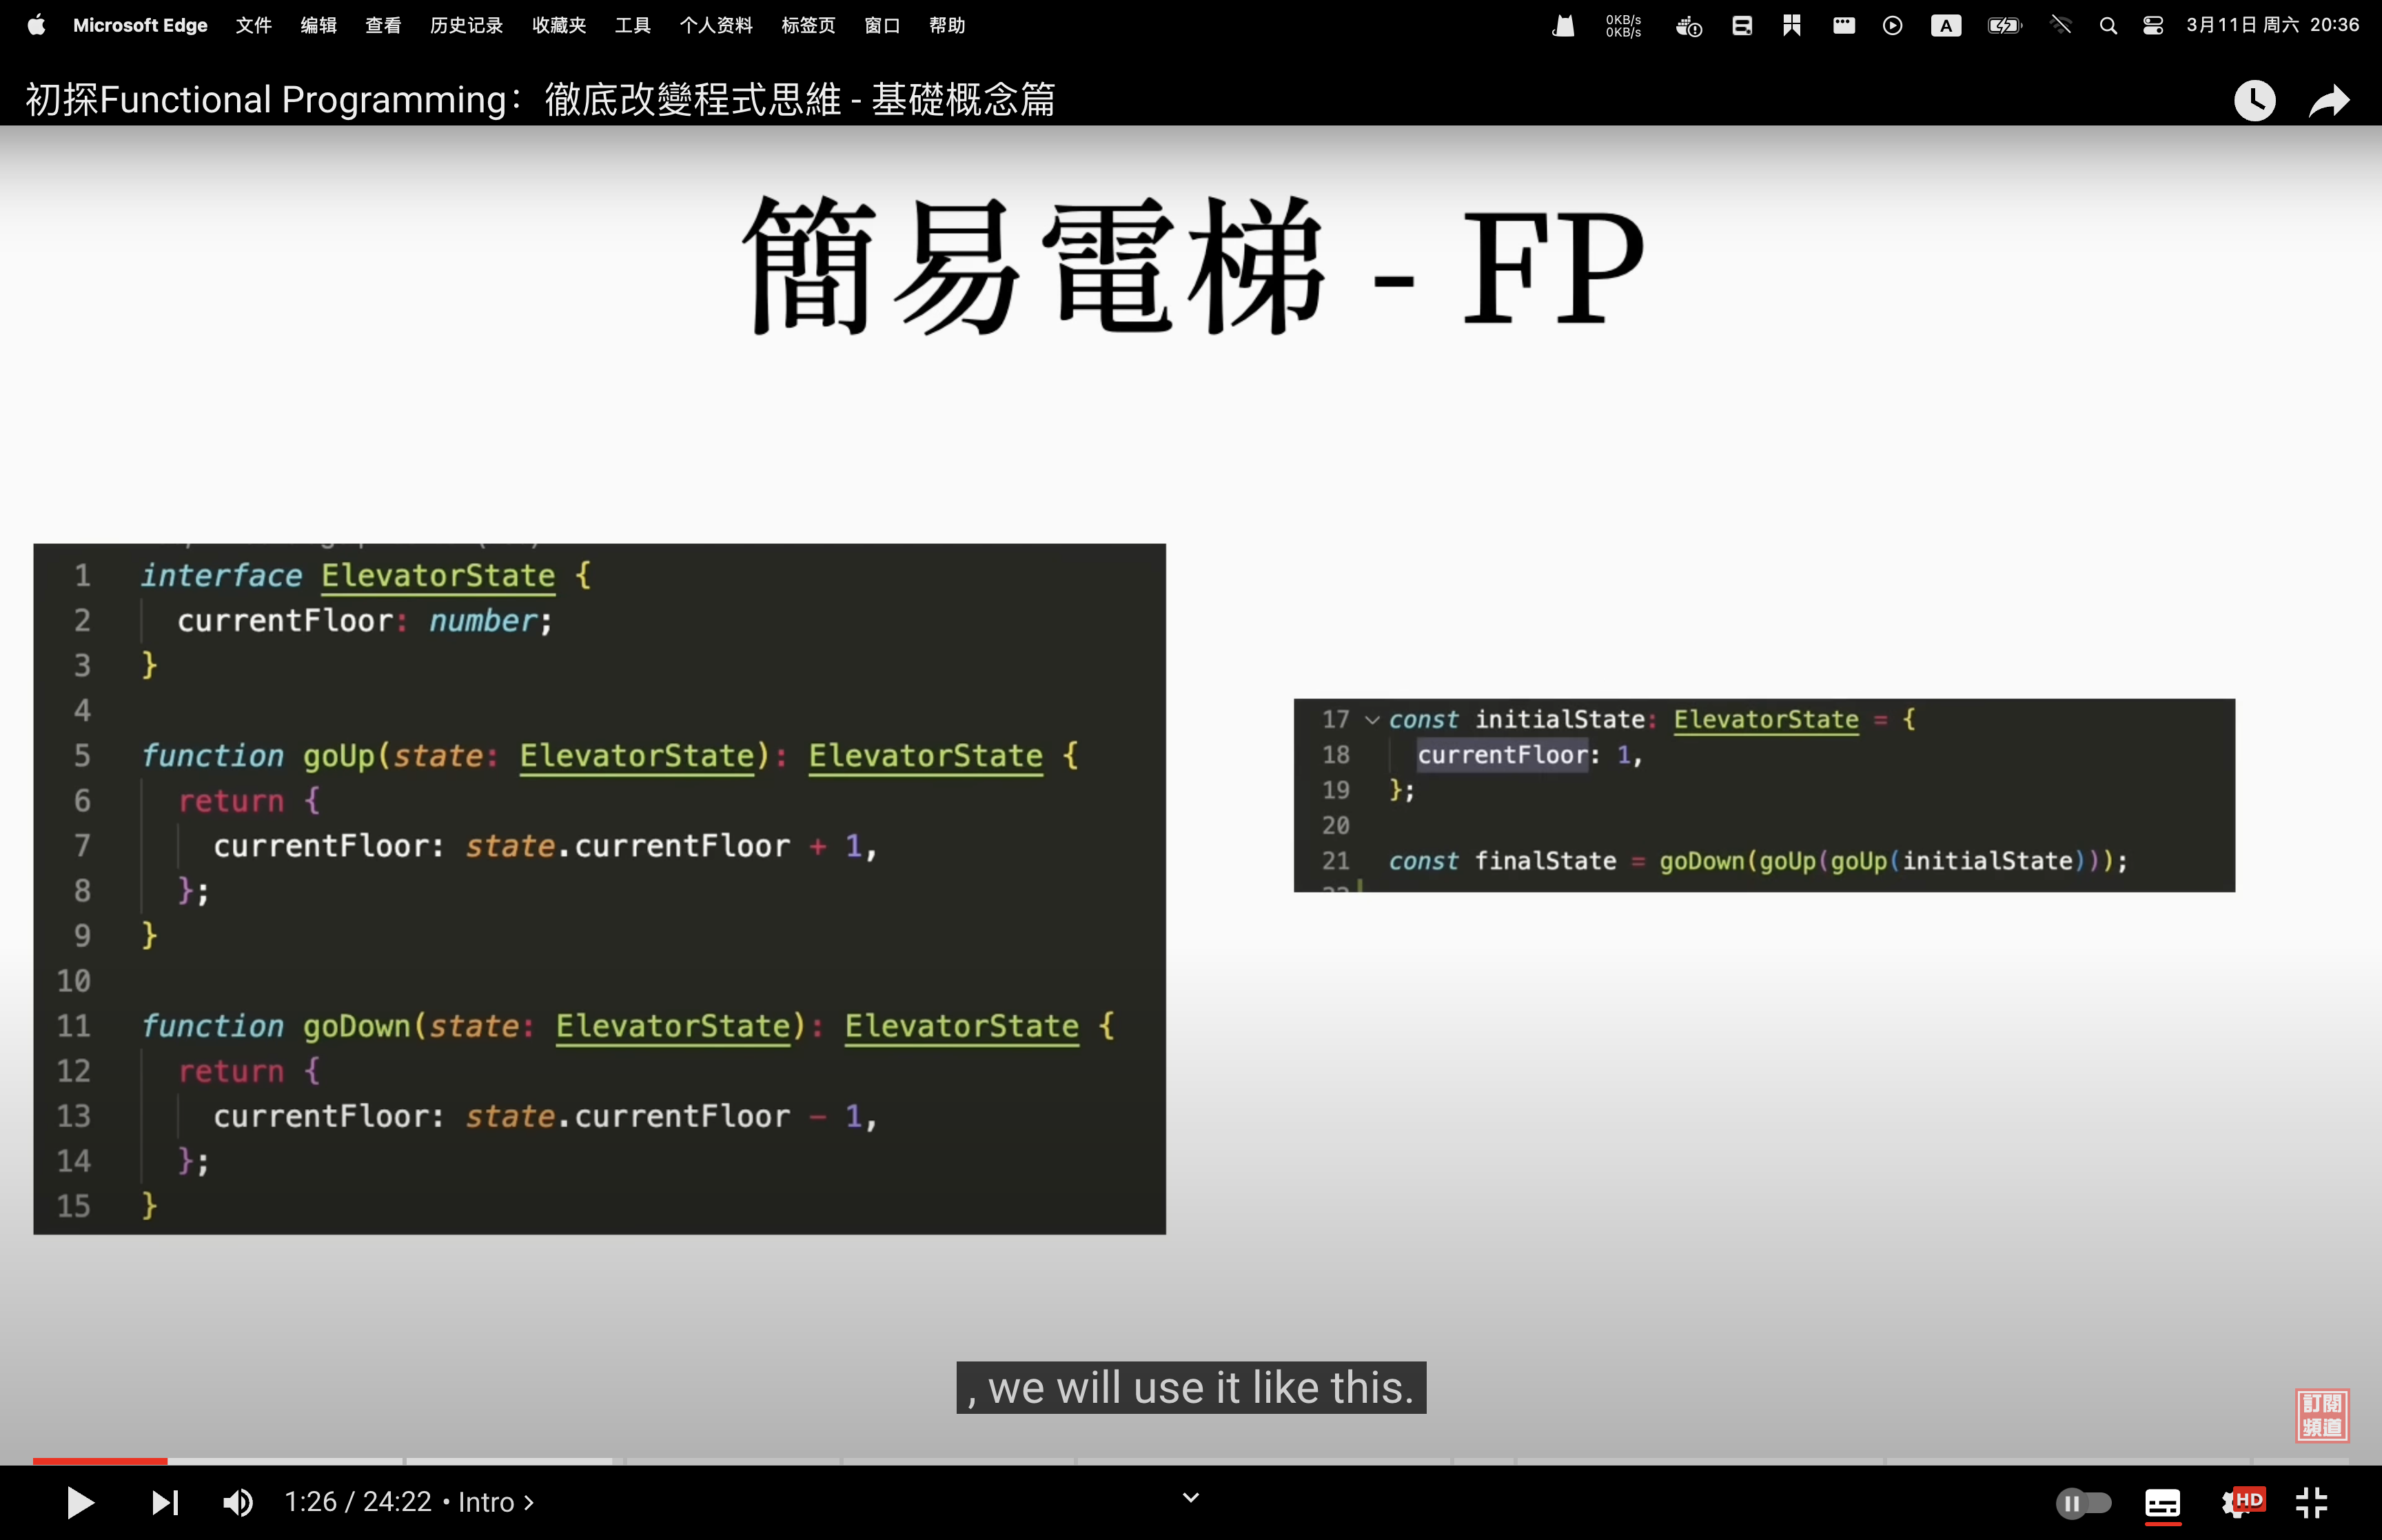Mute the video volume
This screenshot has height=1540, width=2382.
click(x=238, y=1502)
